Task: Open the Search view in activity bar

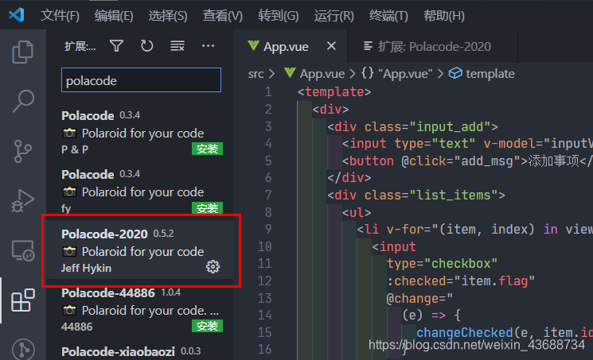Action: coord(23,101)
